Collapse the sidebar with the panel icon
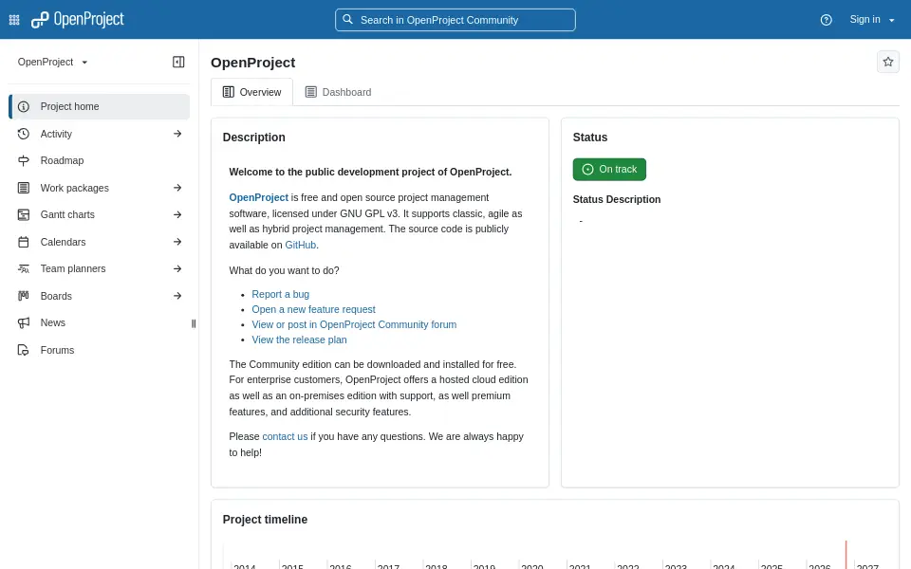 point(178,63)
